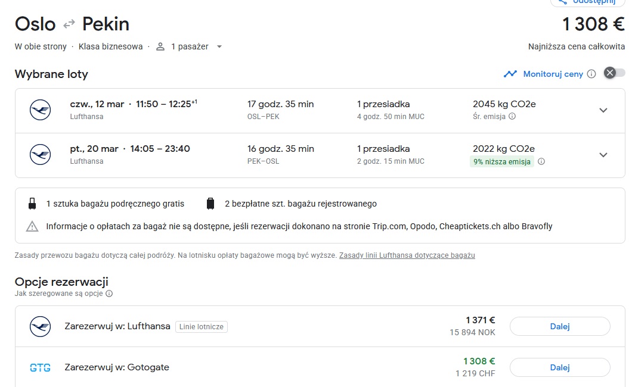This screenshot has width=629, height=387.
Task: Expand the 12 mar Oslo–Pekin flight details
Action: [603, 110]
